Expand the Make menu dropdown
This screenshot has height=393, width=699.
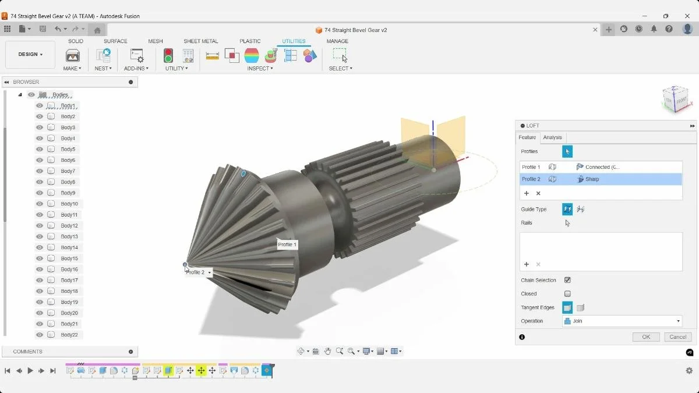click(72, 69)
